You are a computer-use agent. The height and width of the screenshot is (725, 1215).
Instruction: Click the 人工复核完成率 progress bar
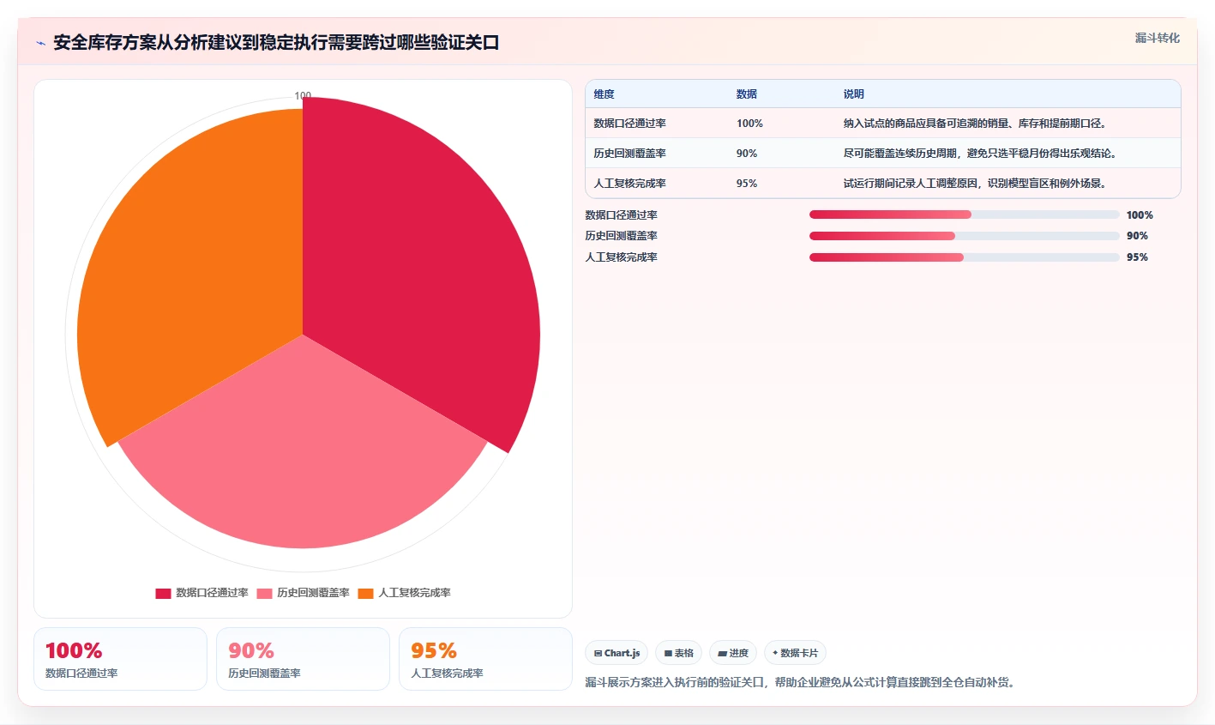pyautogui.click(x=965, y=257)
